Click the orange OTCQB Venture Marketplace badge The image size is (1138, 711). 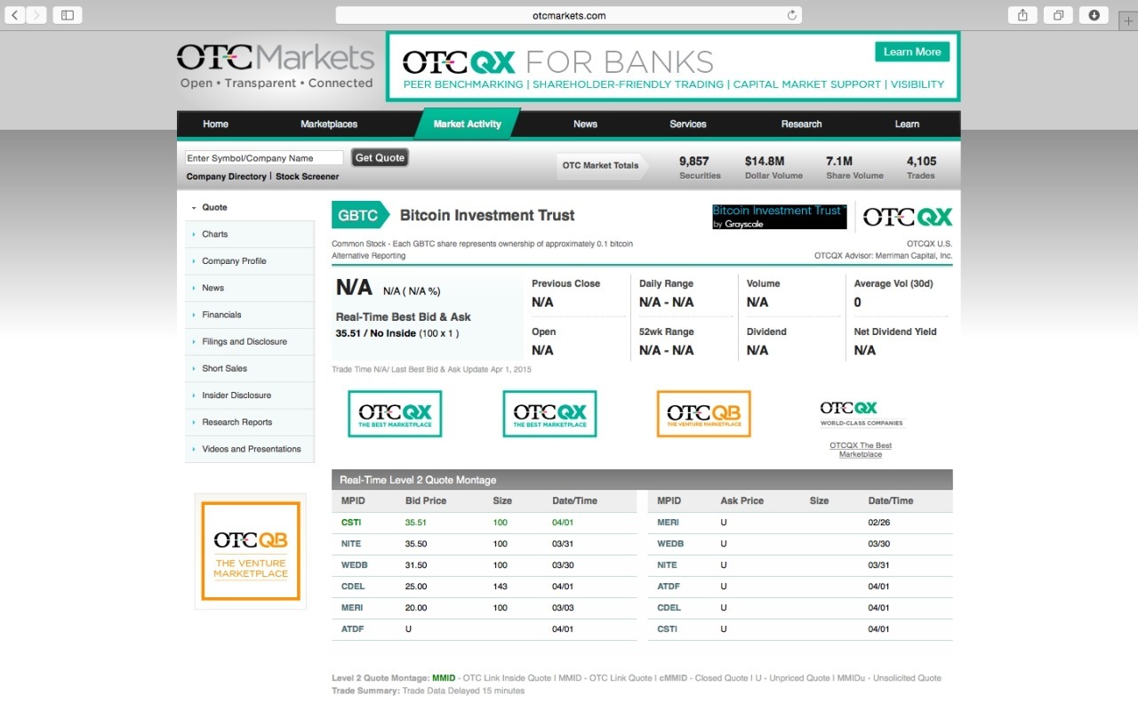coord(704,414)
